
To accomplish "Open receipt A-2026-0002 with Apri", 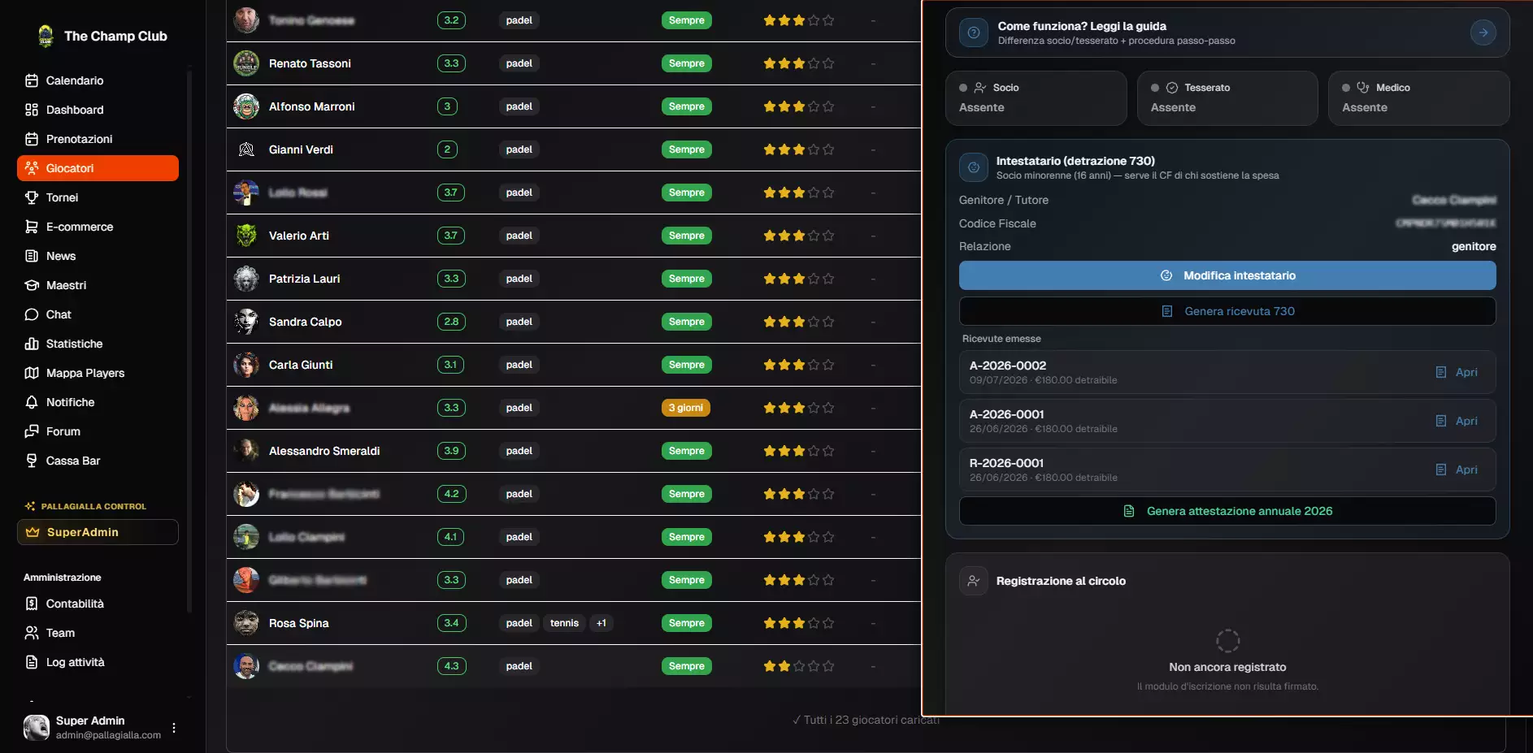I will (x=1457, y=372).
